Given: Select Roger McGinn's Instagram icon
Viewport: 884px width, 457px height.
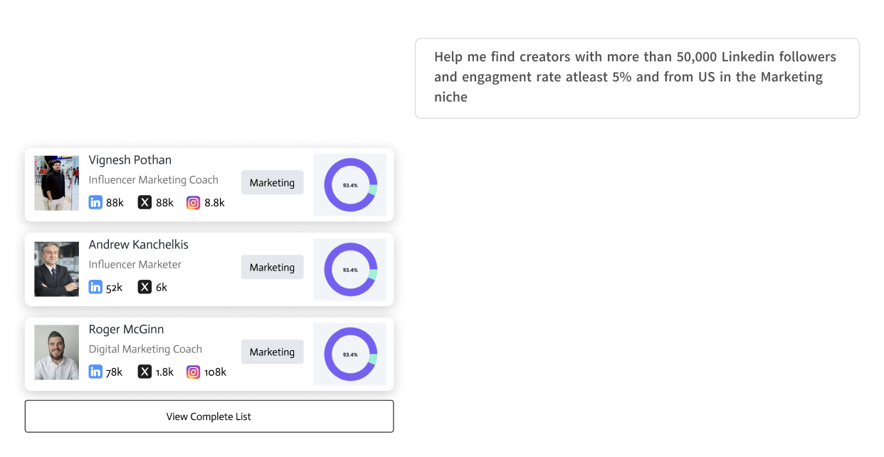Looking at the screenshot, I should click(x=194, y=372).
